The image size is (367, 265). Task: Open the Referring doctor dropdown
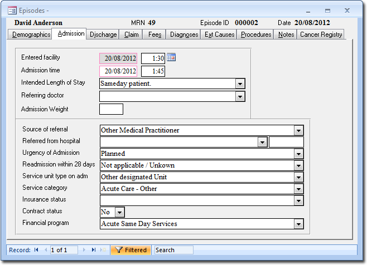point(240,96)
